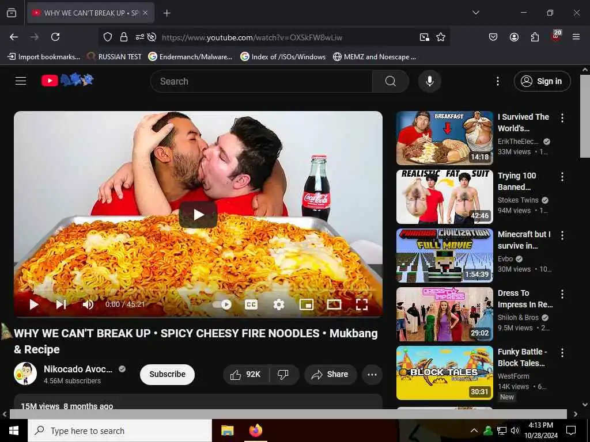
Task: Open options menu for Trying 100 Banned video
Action: (562, 177)
